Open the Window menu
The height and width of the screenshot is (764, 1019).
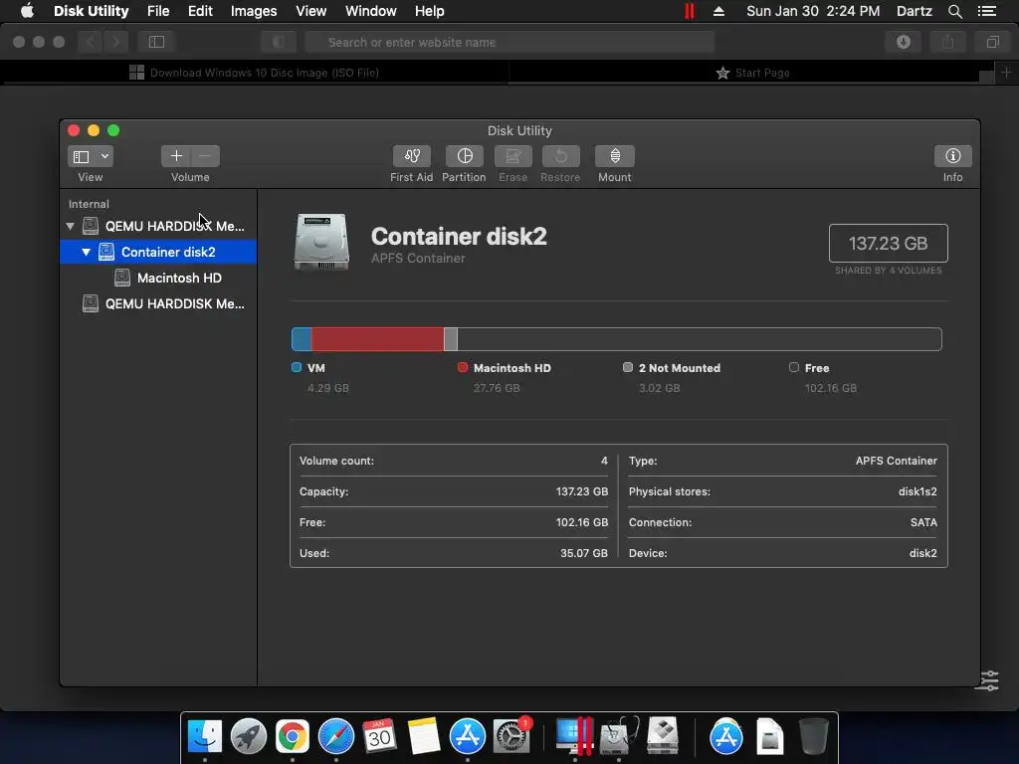point(370,11)
